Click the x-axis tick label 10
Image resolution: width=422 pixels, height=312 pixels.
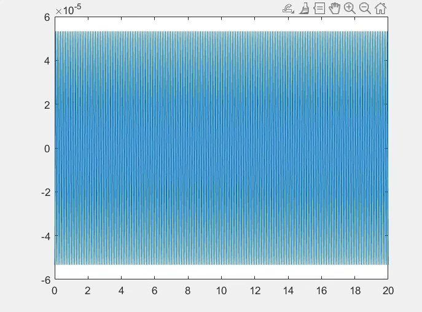222,291
